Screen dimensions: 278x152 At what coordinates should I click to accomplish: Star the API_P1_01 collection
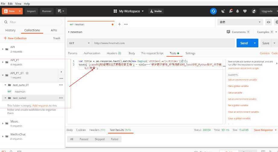[27, 73]
